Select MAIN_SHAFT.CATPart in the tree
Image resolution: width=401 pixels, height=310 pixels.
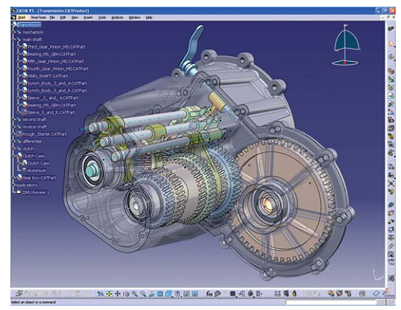[48, 76]
